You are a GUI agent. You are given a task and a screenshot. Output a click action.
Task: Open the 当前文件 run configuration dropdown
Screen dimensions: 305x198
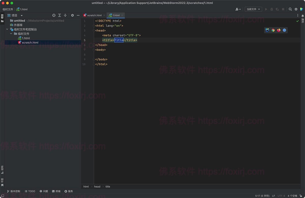[253, 9]
